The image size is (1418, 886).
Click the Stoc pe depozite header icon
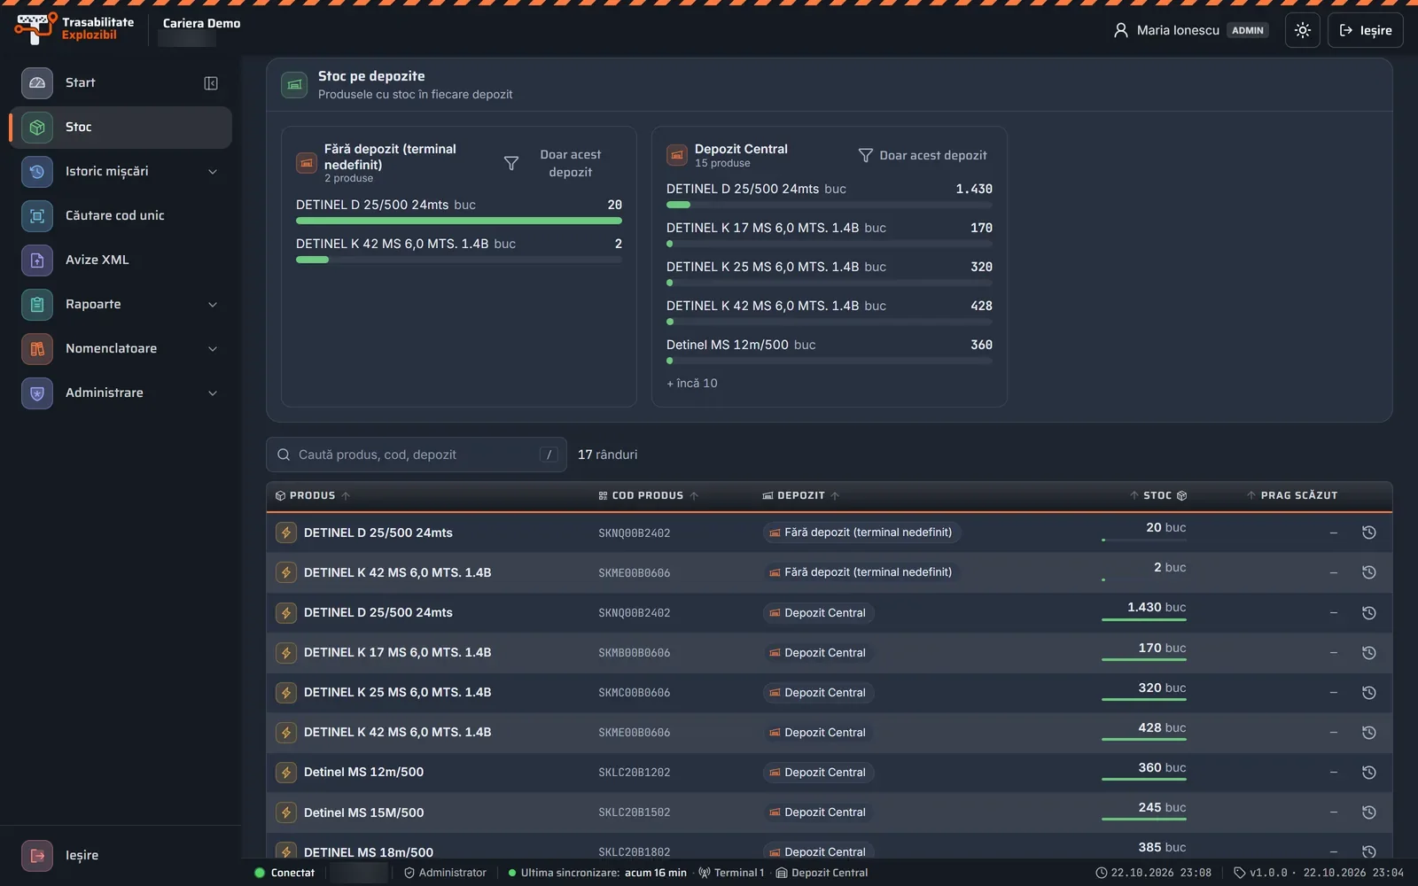point(294,85)
